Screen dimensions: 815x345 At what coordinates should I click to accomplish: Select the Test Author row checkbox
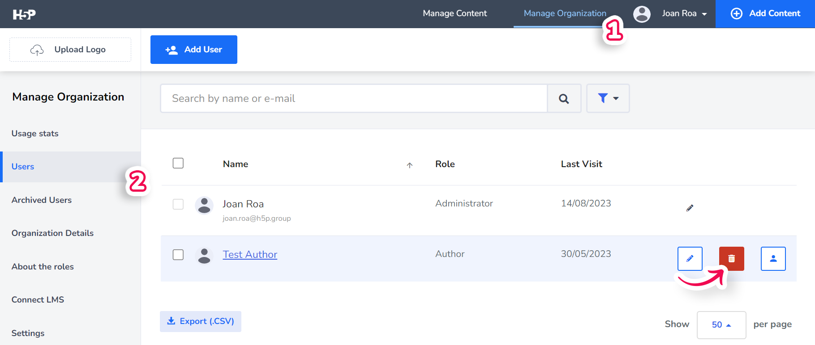178,255
